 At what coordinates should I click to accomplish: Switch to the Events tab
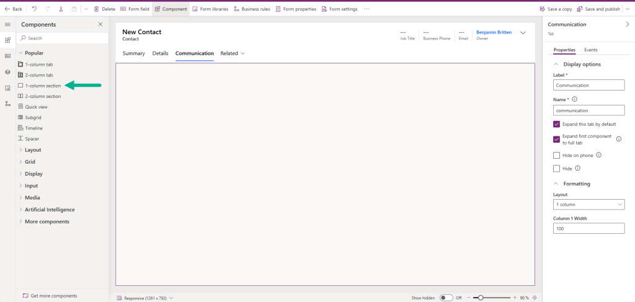click(590, 50)
